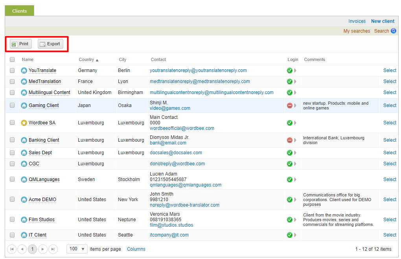Click the green login checkmark for MedTranslation

(x=290, y=81)
